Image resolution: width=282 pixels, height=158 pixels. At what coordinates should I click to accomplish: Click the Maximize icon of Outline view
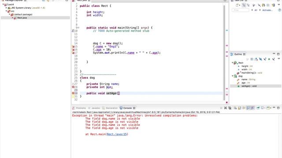(x=278, y=54)
